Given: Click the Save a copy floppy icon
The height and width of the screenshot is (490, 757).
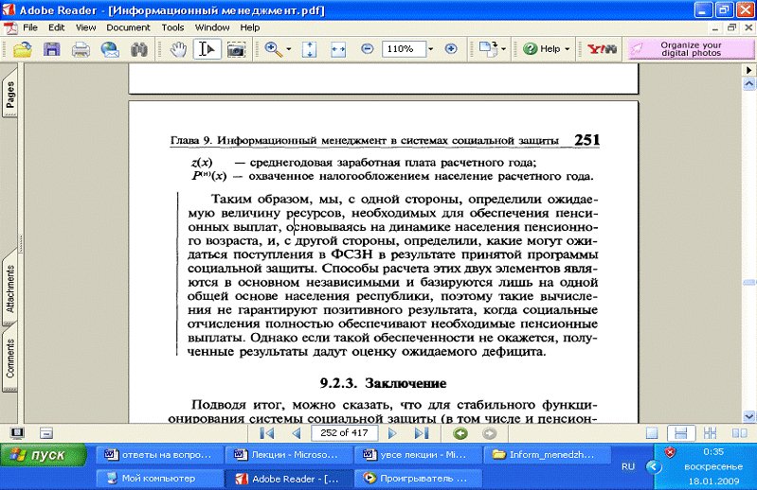Looking at the screenshot, I should click(52, 49).
